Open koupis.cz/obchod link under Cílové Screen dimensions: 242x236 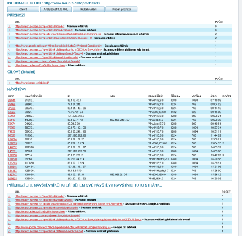point(32,83)
